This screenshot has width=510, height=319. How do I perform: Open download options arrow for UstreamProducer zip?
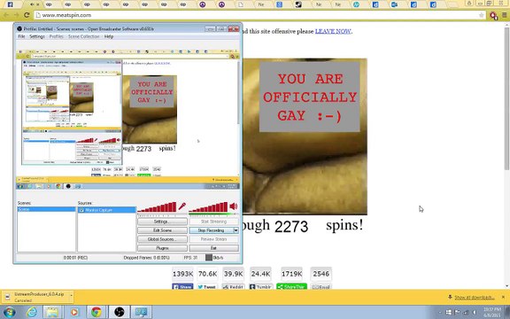point(71,297)
